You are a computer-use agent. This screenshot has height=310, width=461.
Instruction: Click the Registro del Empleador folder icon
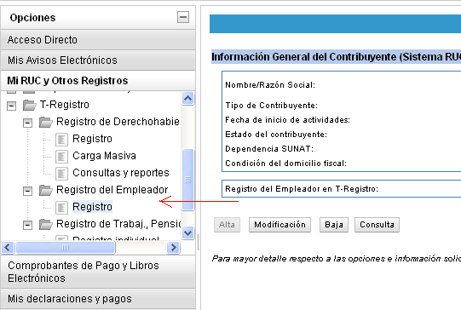tap(45, 190)
